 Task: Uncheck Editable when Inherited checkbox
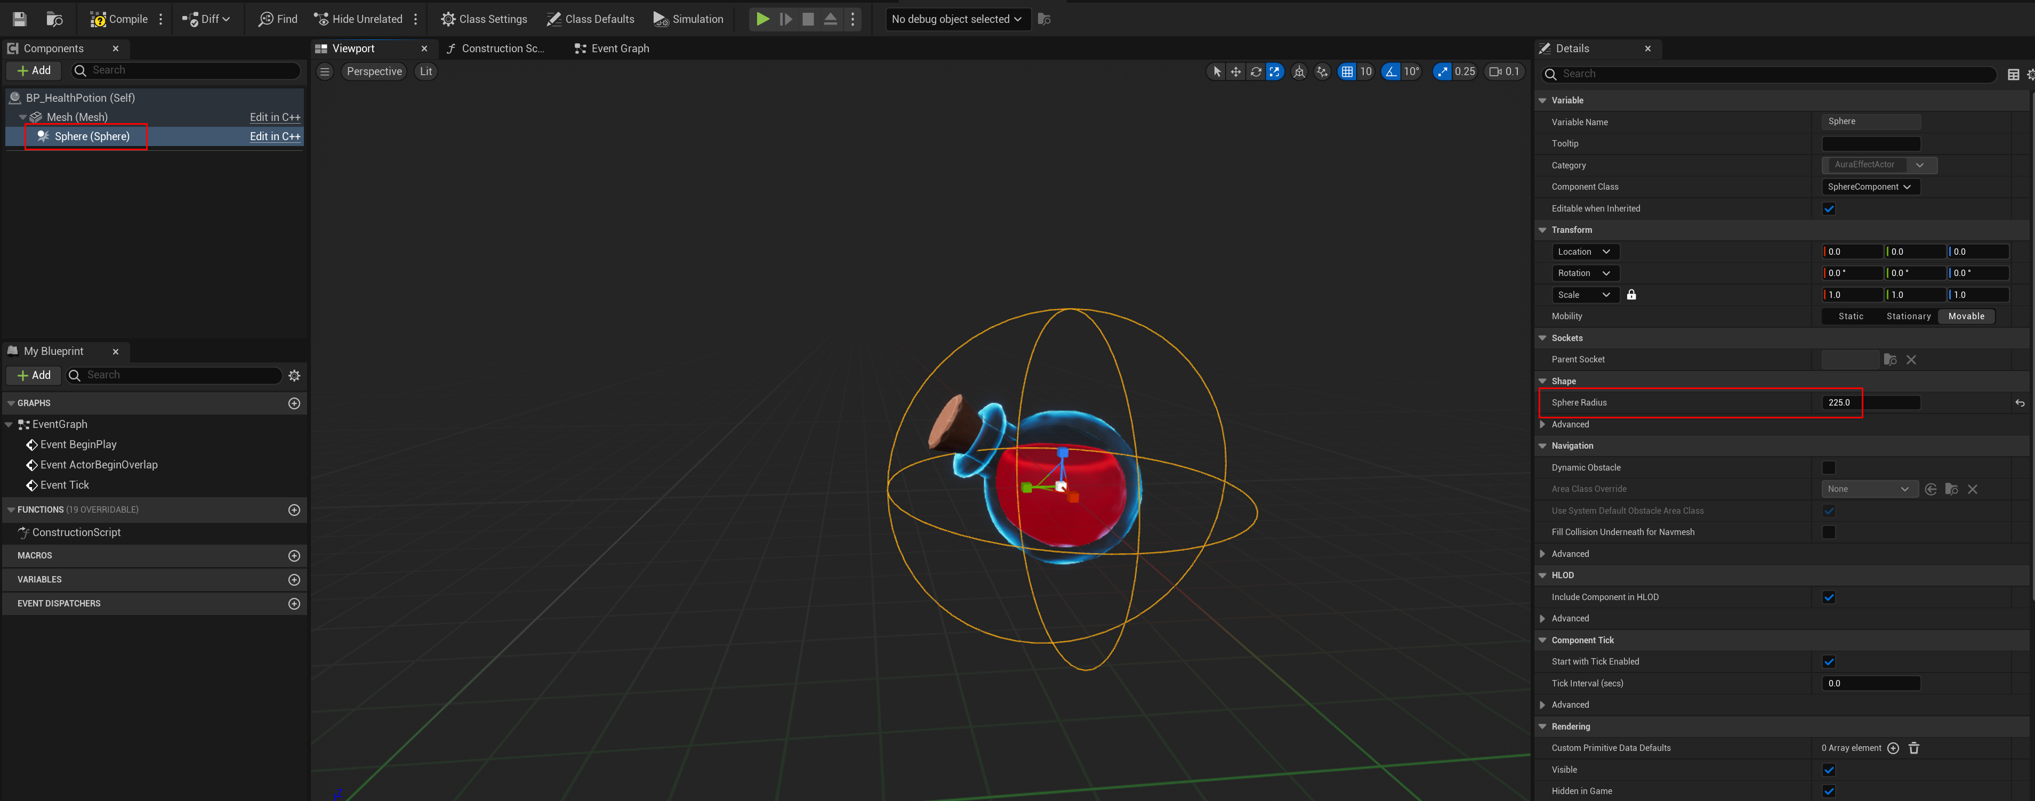pyautogui.click(x=1828, y=208)
